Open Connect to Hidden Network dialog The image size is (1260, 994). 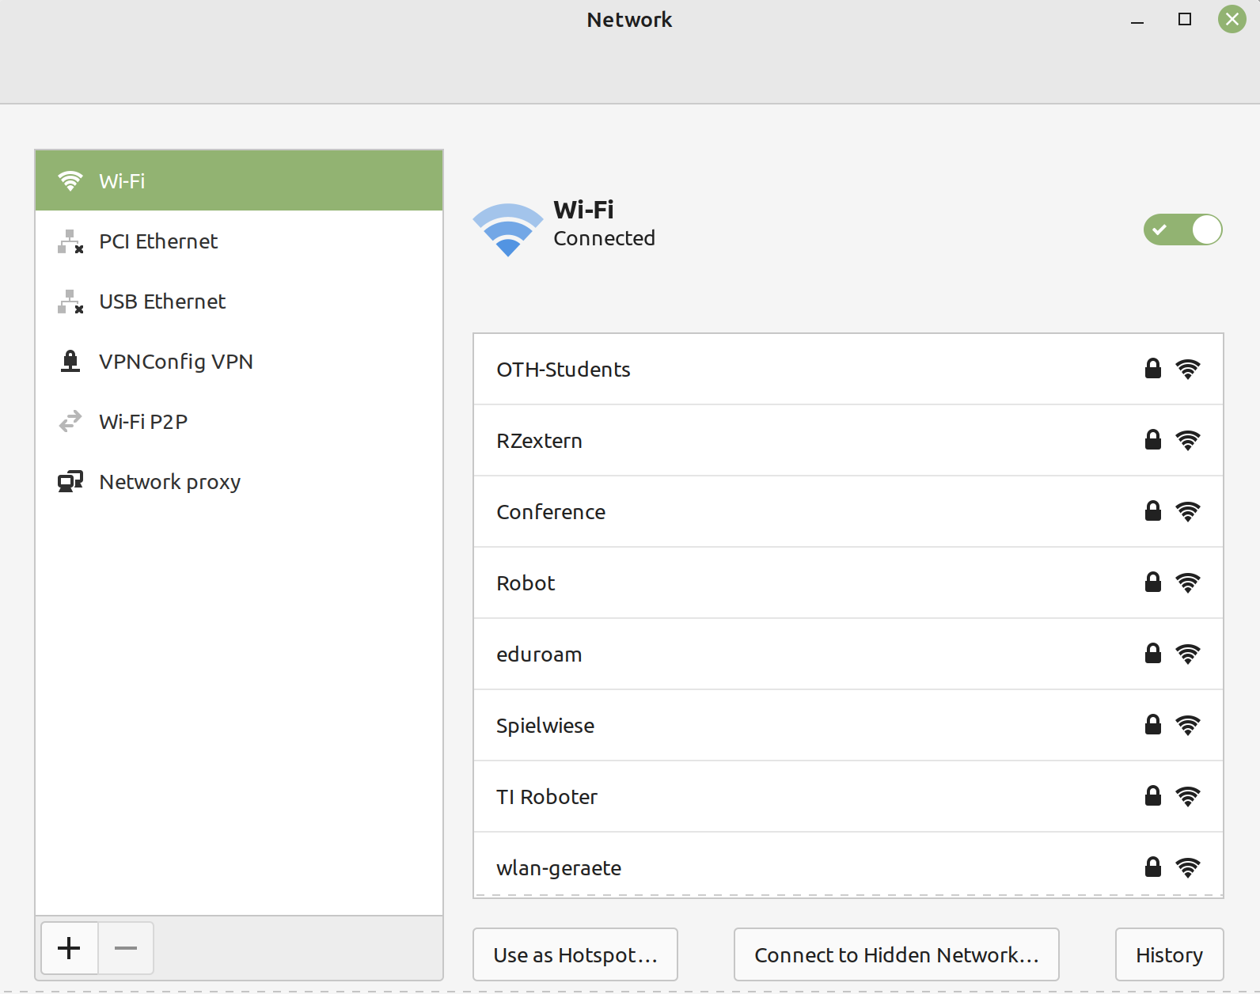point(896,955)
